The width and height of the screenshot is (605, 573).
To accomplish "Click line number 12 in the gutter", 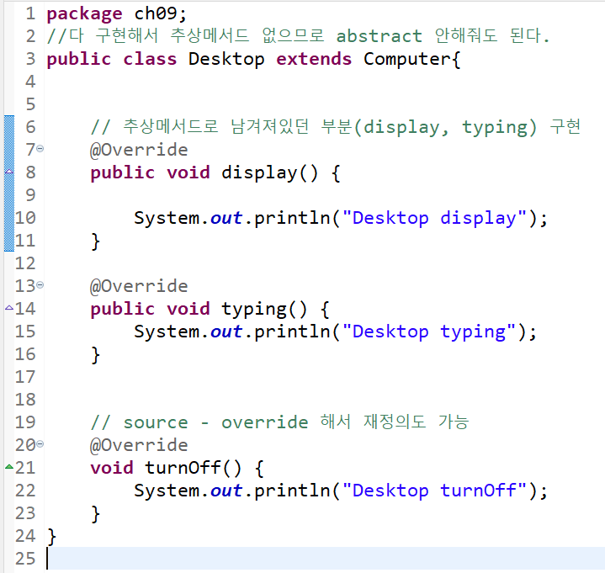I will (x=25, y=263).
